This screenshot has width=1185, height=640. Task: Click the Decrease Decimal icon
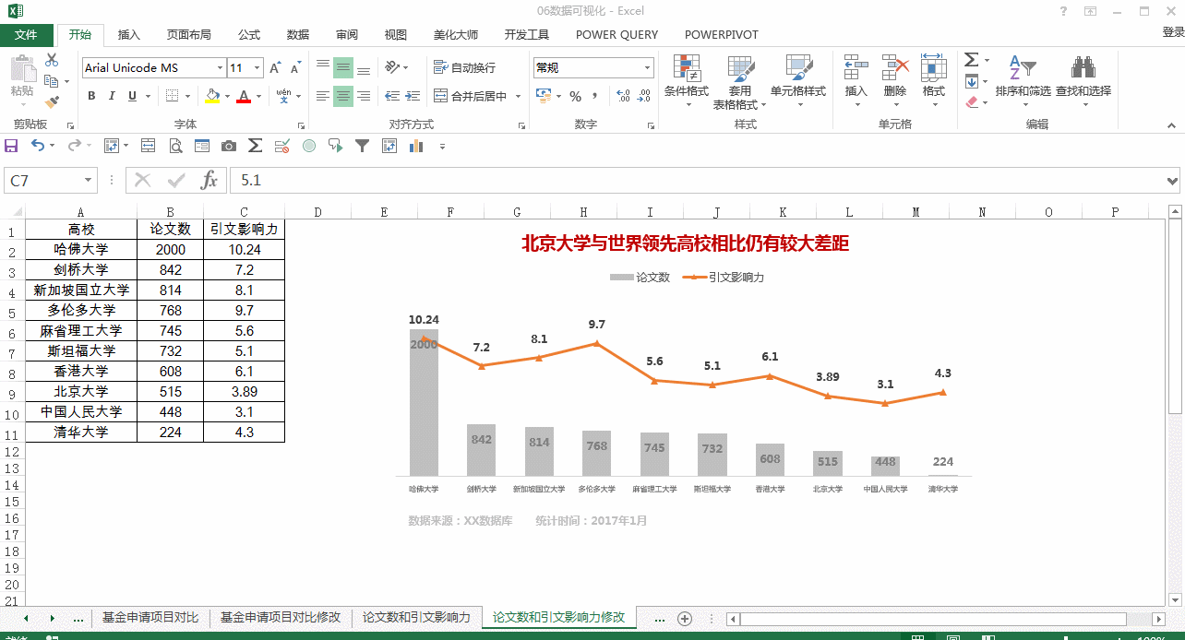(x=641, y=96)
